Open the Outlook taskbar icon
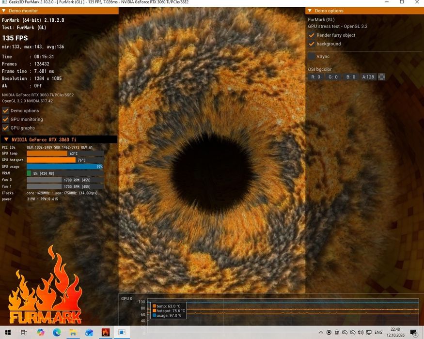The height and width of the screenshot is (339, 424). pos(89,332)
